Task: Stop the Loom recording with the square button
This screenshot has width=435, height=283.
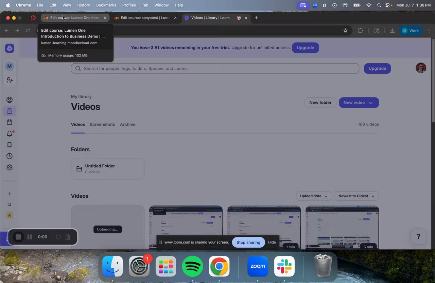Action: click(18, 237)
